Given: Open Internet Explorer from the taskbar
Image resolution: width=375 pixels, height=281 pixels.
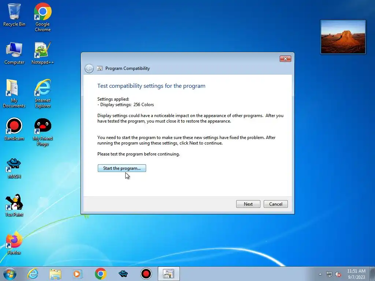Looking at the screenshot, I should tap(33, 274).
